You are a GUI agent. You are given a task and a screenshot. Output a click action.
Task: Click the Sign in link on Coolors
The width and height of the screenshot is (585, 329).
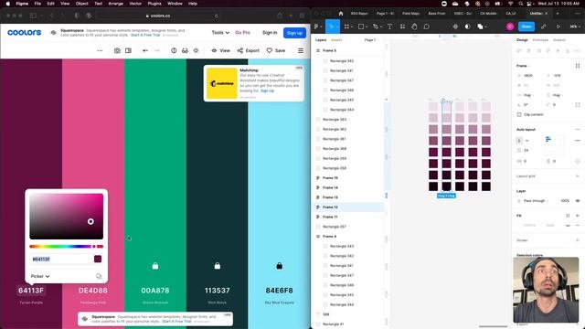point(270,33)
